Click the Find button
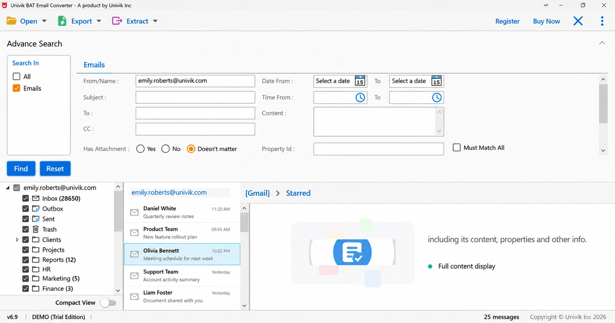The width and height of the screenshot is (615, 323). click(x=21, y=169)
